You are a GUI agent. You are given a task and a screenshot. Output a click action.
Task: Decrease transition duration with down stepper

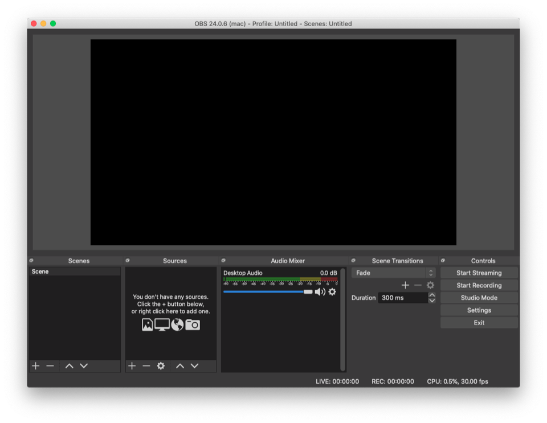[432, 301]
